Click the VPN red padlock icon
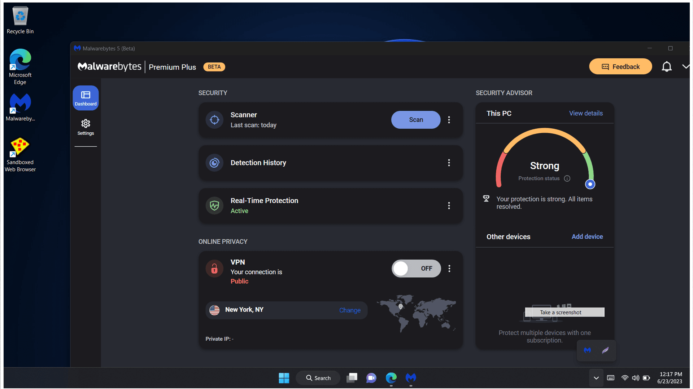 point(214,269)
